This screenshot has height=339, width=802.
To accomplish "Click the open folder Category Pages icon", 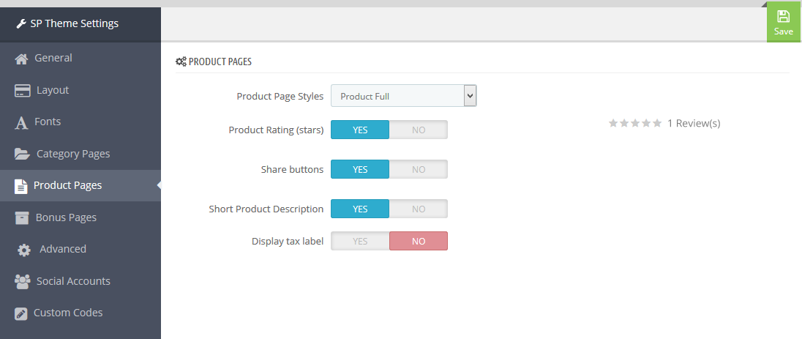I will (23, 154).
